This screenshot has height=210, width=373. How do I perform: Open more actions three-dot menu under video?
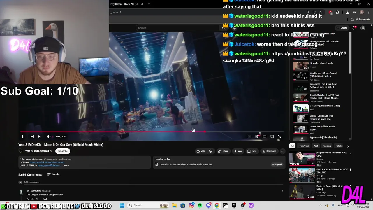[282, 151]
